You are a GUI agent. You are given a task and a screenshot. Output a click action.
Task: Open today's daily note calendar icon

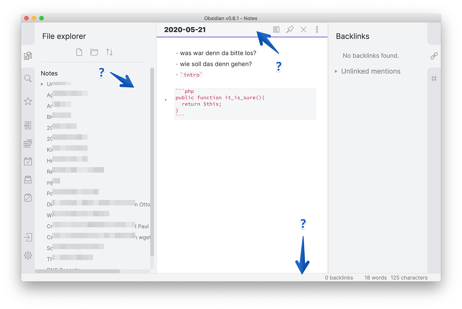(x=28, y=162)
